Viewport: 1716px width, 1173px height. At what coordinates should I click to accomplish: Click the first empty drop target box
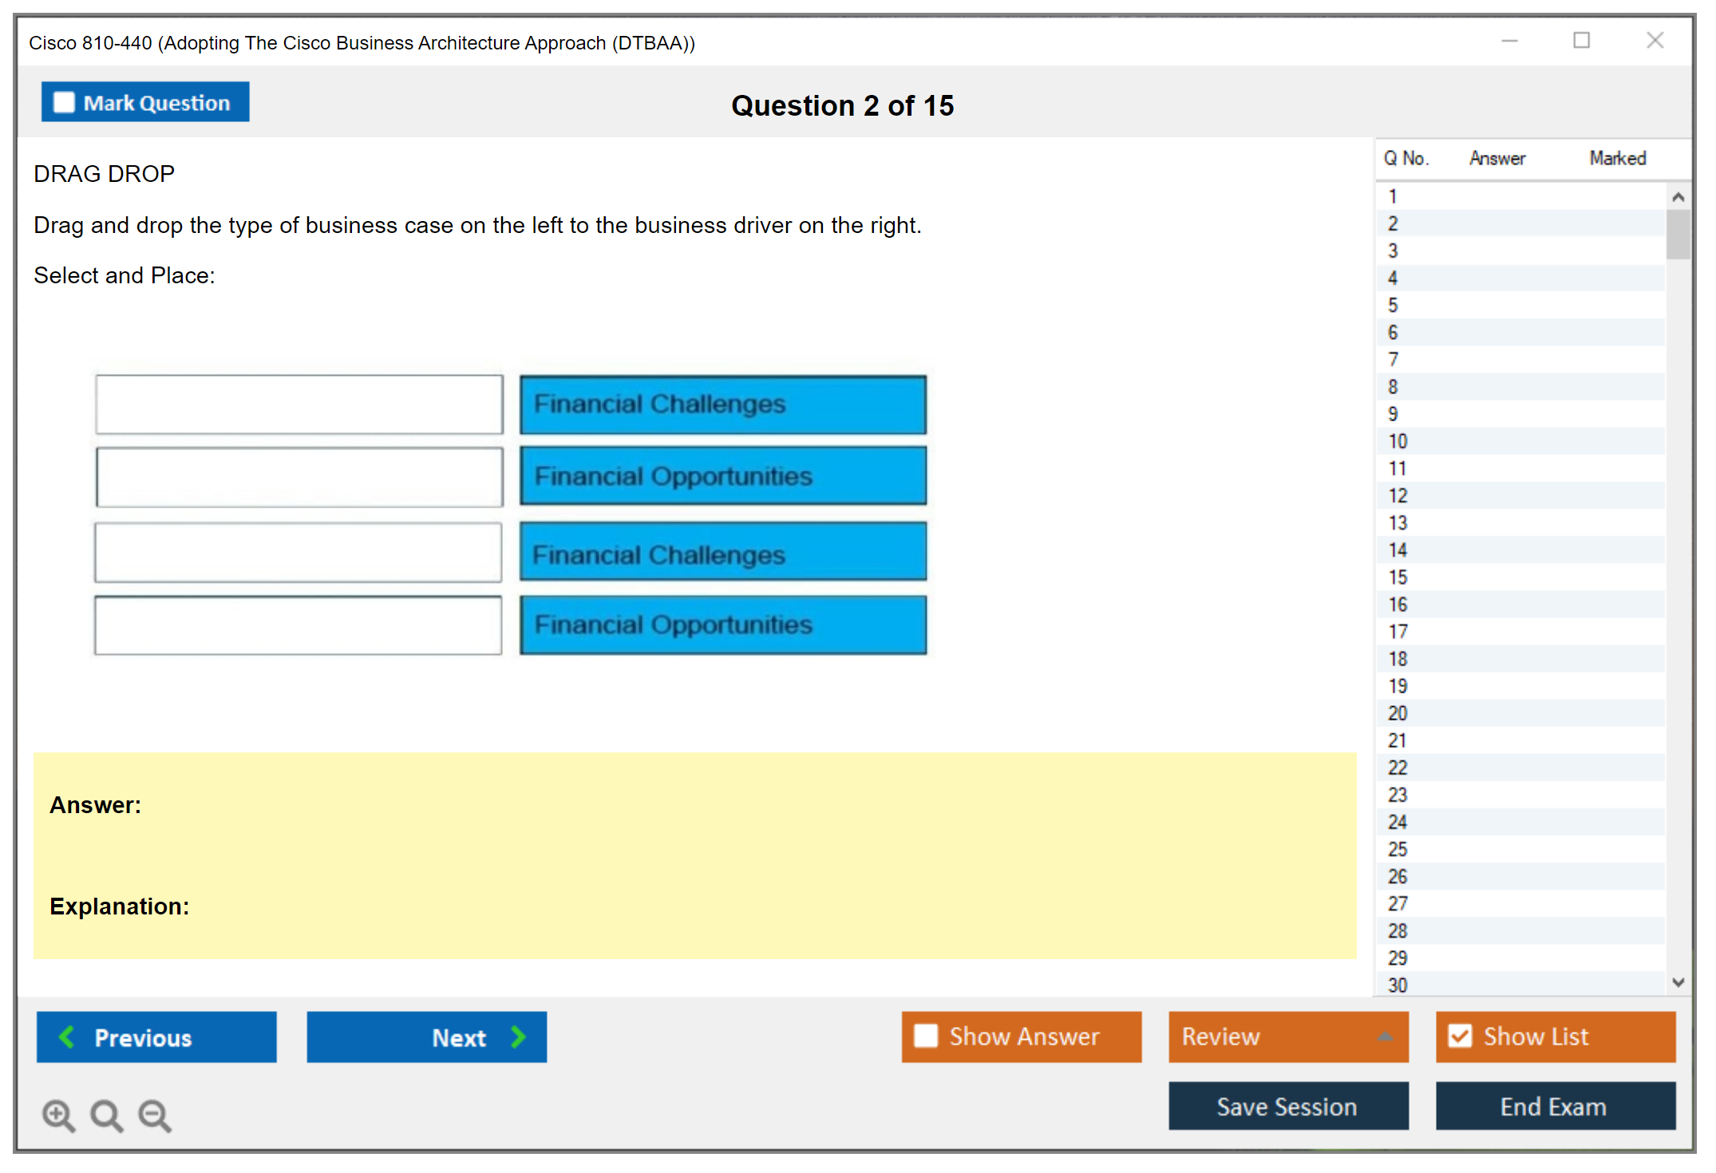click(x=299, y=405)
